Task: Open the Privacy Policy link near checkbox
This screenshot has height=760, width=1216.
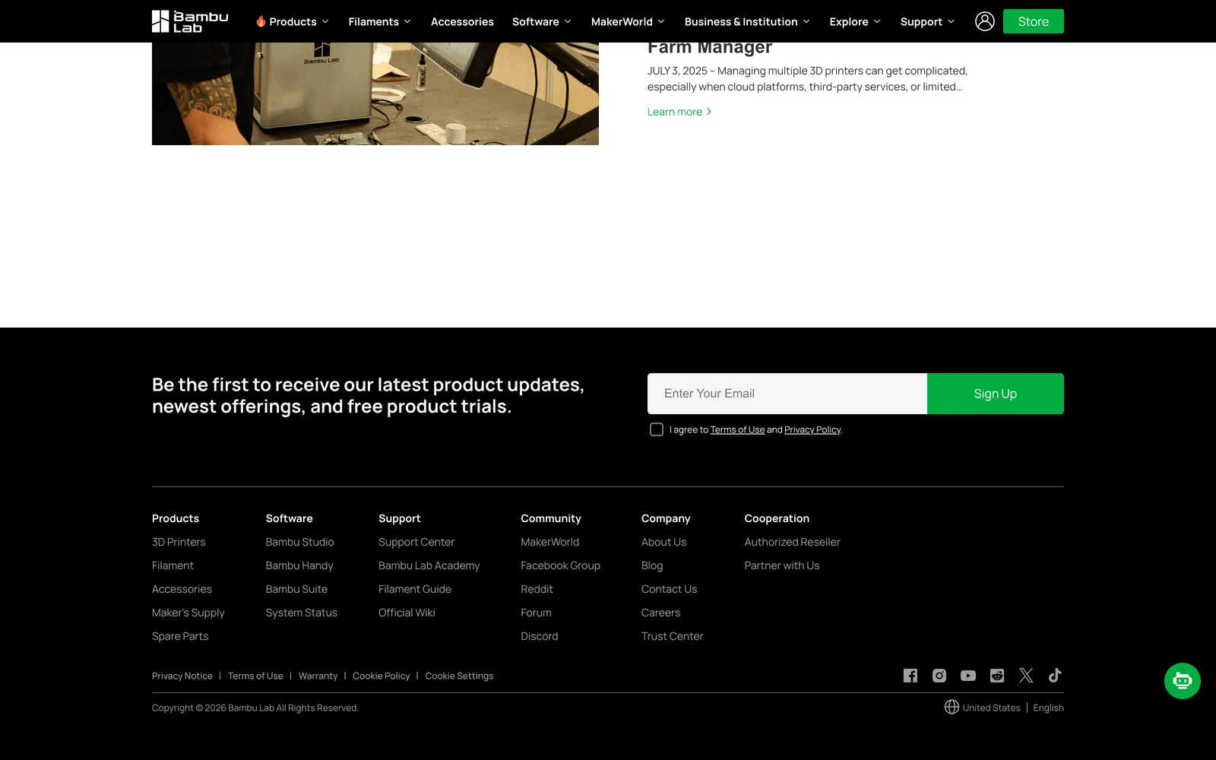Action: point(812,429)
